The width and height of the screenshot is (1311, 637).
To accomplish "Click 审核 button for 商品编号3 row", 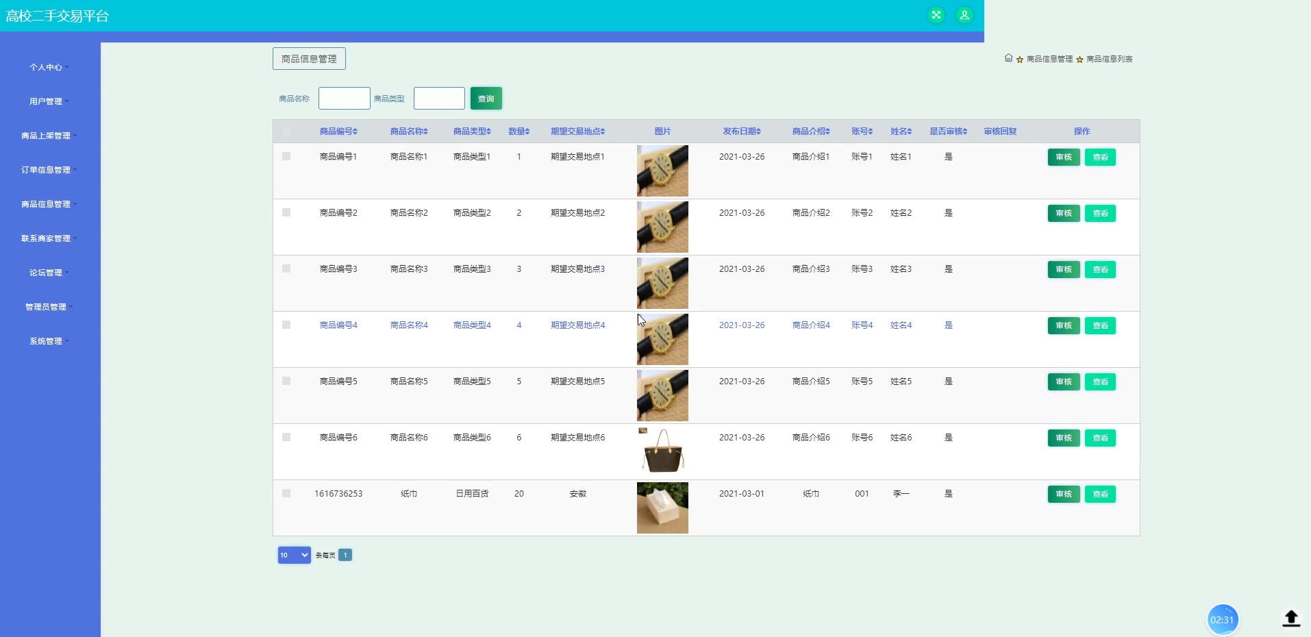I will click(1063, 269).
